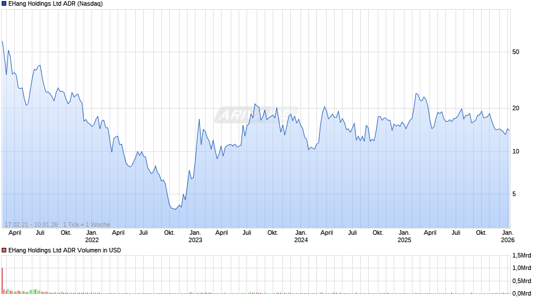Click the 'Juli' label just before Okt. 2025

tap(456, 233)
